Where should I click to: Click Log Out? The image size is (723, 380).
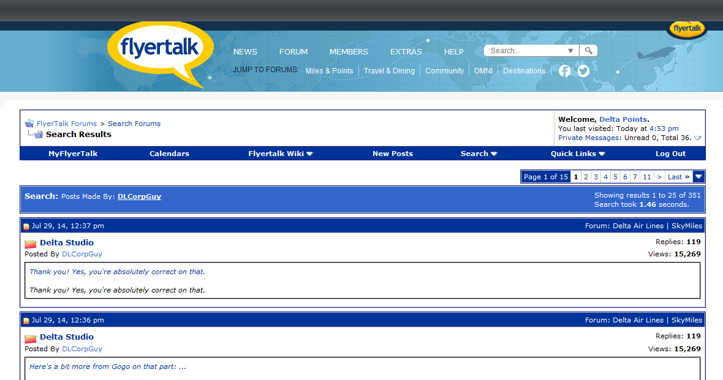pos(670,154)
